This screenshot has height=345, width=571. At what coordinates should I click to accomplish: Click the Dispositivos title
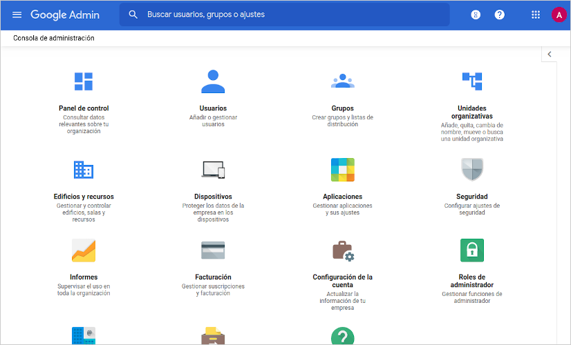(x=213, y=197)
